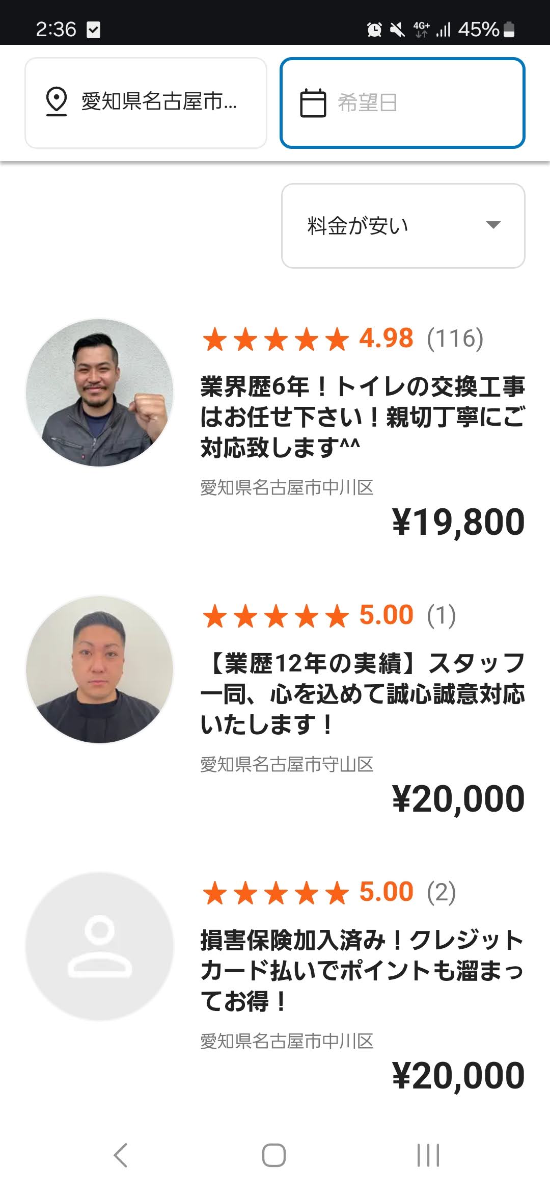Open profile photo of man with raised fist
550x1193 pixels.
pyautogui.click(x=100, y=393)
